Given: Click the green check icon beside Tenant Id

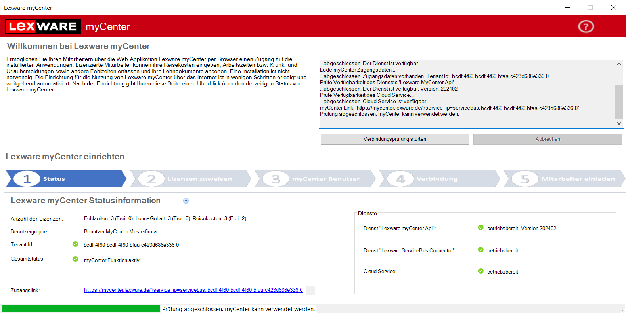Looking at the screenshot, I should click(x=75, y=244).
